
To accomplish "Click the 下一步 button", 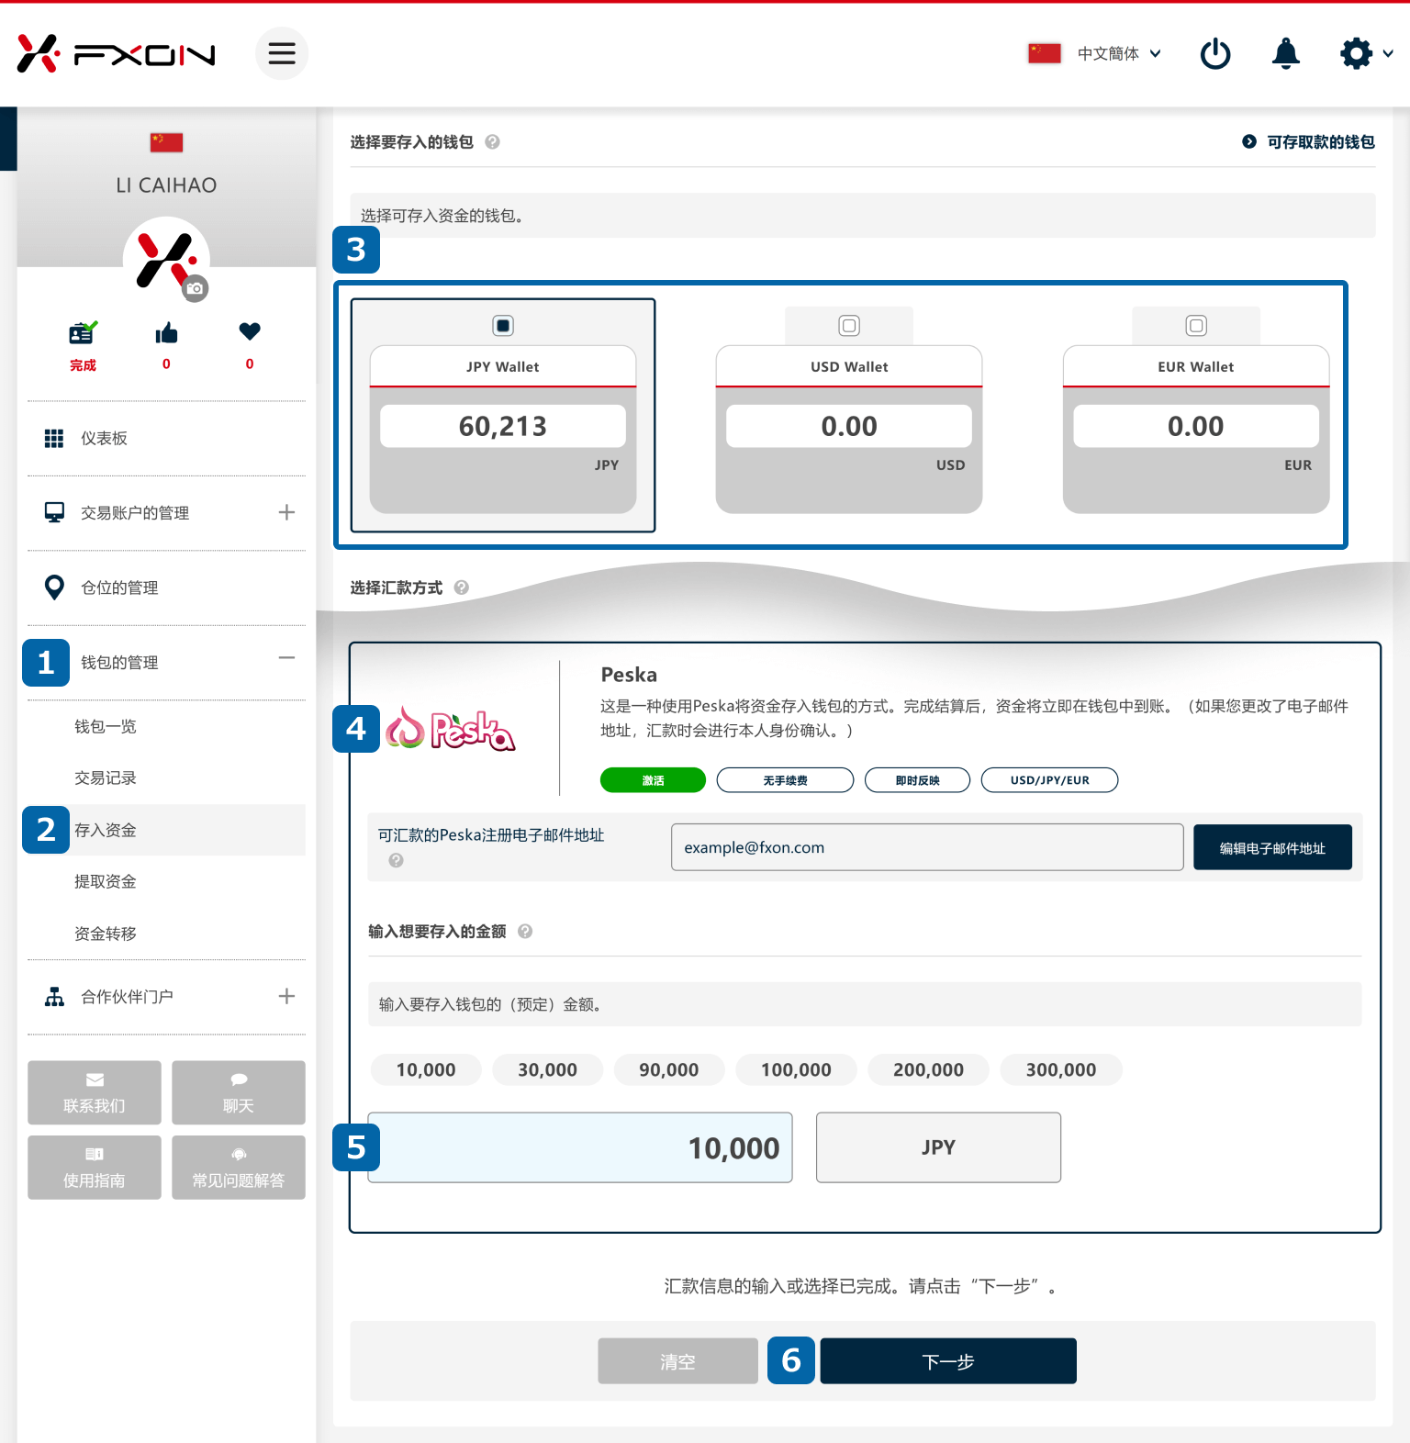I will (x=947, y=1361).
